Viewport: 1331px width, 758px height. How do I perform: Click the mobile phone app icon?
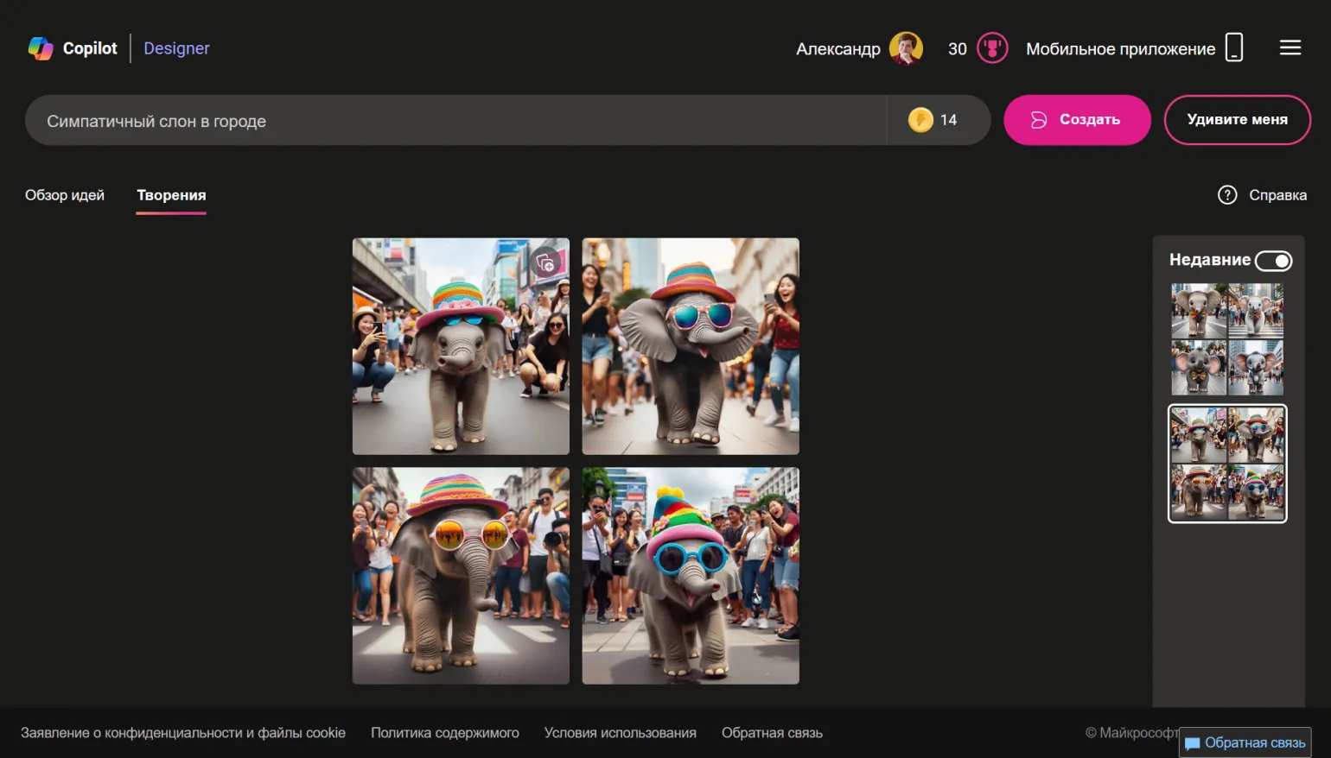coord(1234,47)
